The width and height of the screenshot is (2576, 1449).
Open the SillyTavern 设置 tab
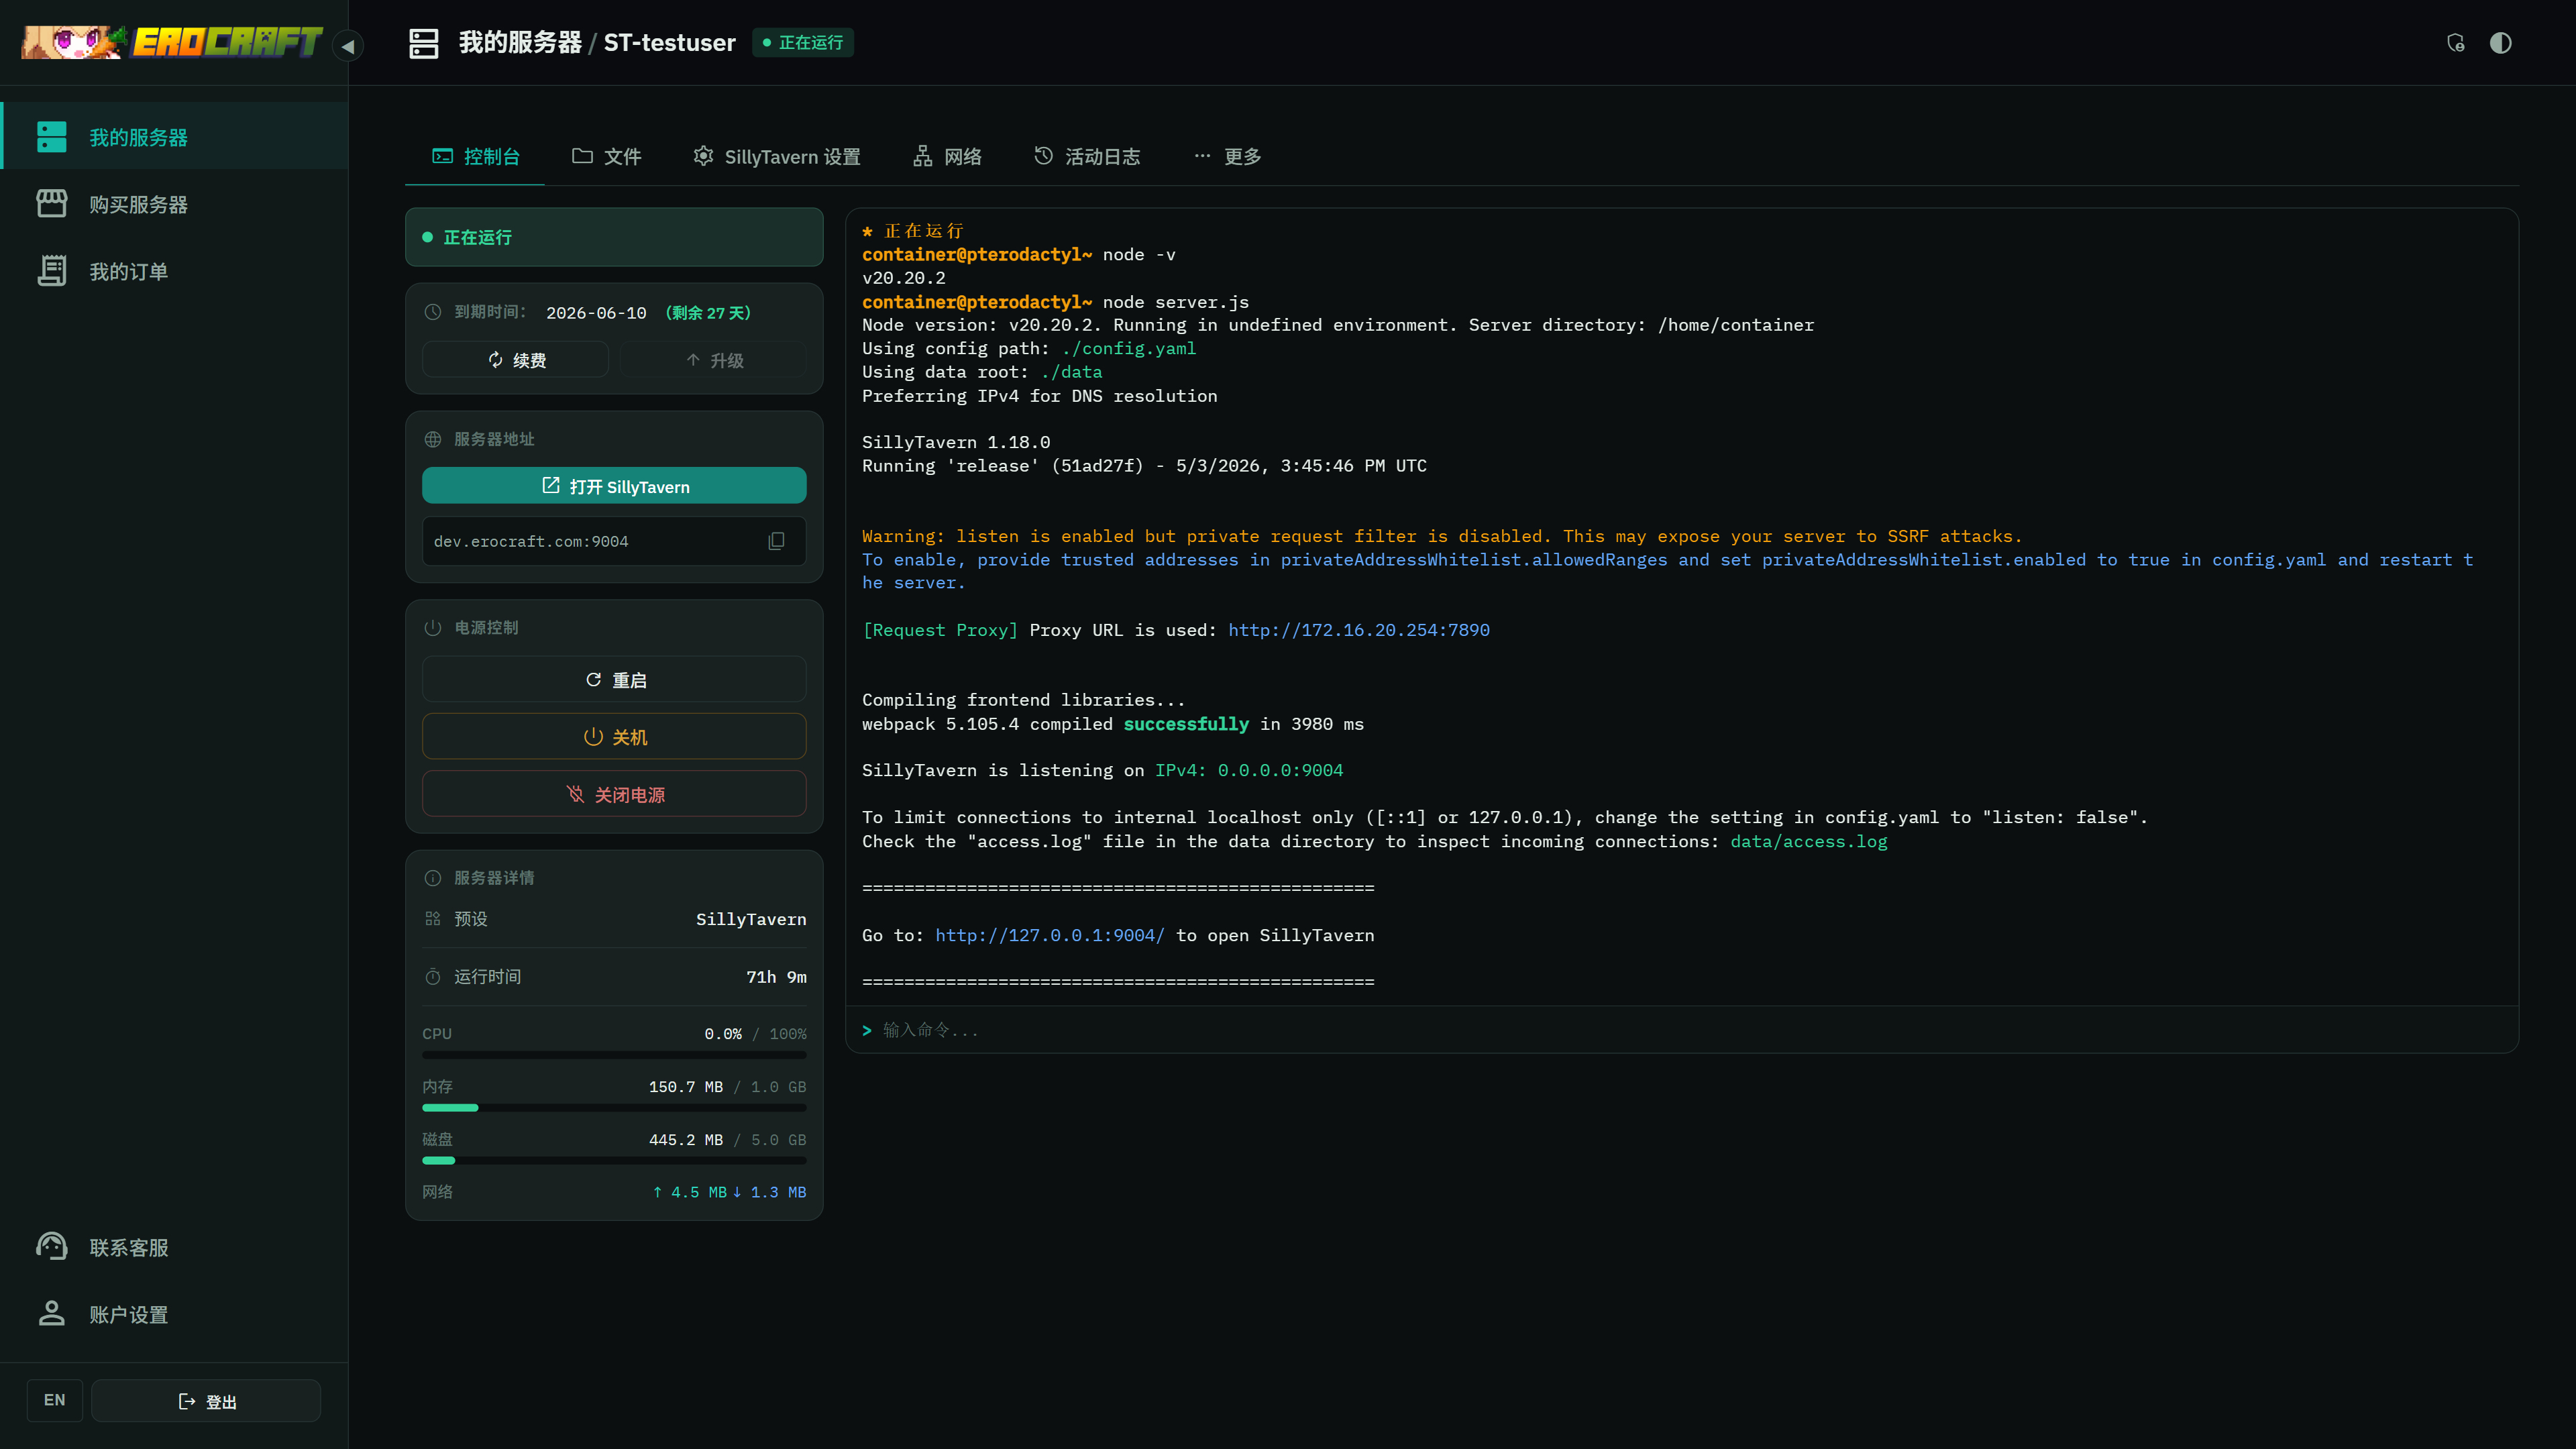click(777, 156)
